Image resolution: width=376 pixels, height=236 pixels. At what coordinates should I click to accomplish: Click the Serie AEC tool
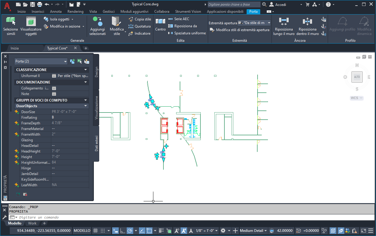[x=179, y=19]
